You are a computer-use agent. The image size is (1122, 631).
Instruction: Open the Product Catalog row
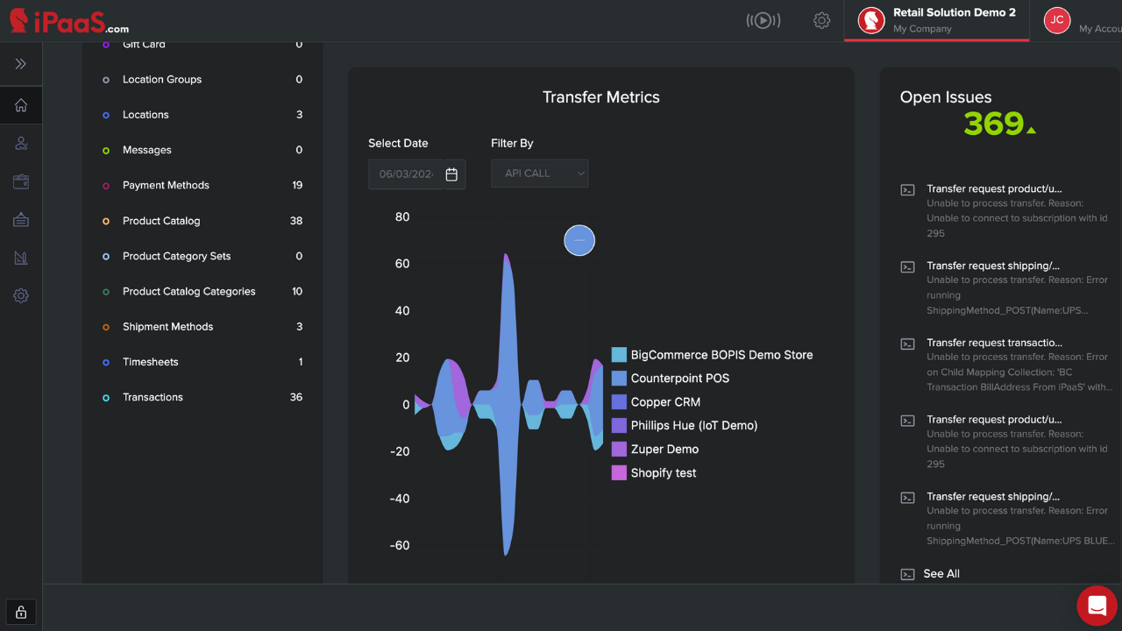[202, 221]
